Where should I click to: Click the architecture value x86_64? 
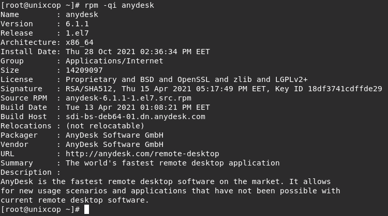click(x=80, y=43)
